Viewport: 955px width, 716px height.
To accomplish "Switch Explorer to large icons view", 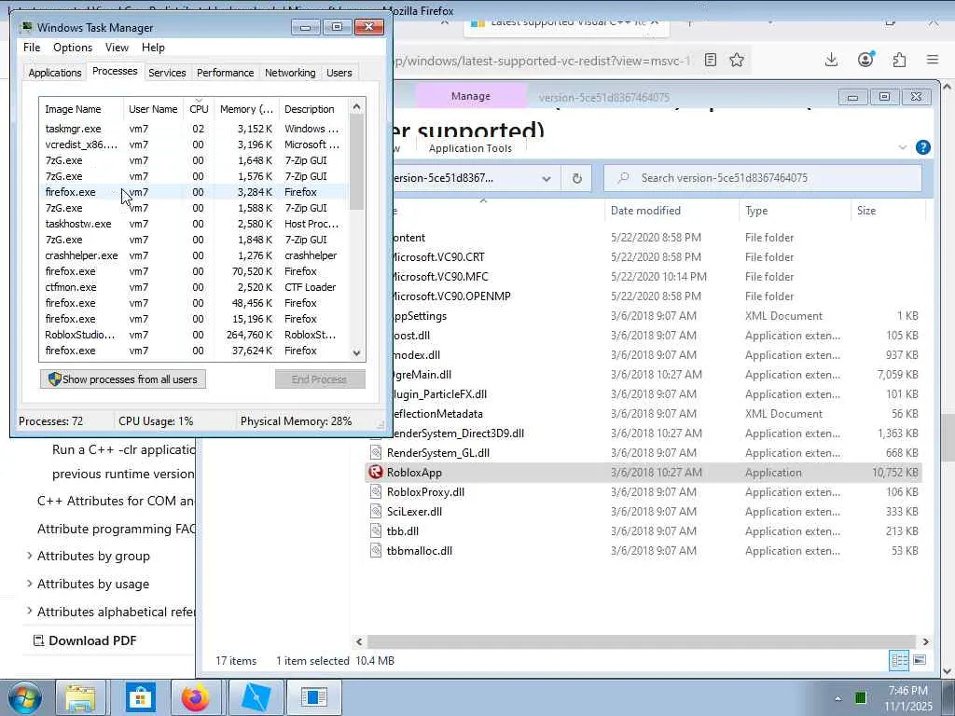I will [x=919, y=661].
